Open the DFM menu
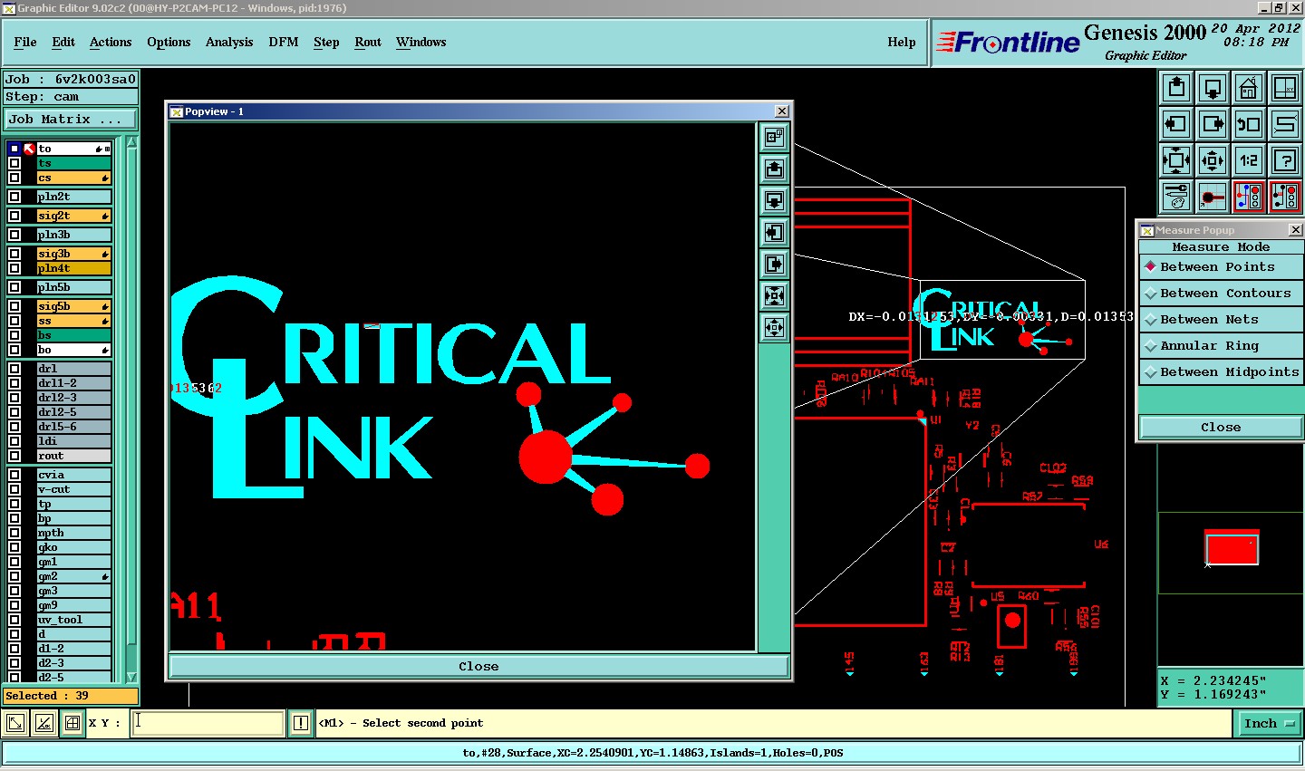 click(x=284, y=42)
